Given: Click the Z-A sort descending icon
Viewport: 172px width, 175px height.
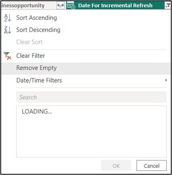Looking at the screenshot, I should coord(8,30).
